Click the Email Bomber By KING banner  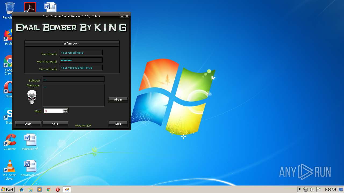coord(71,28)
